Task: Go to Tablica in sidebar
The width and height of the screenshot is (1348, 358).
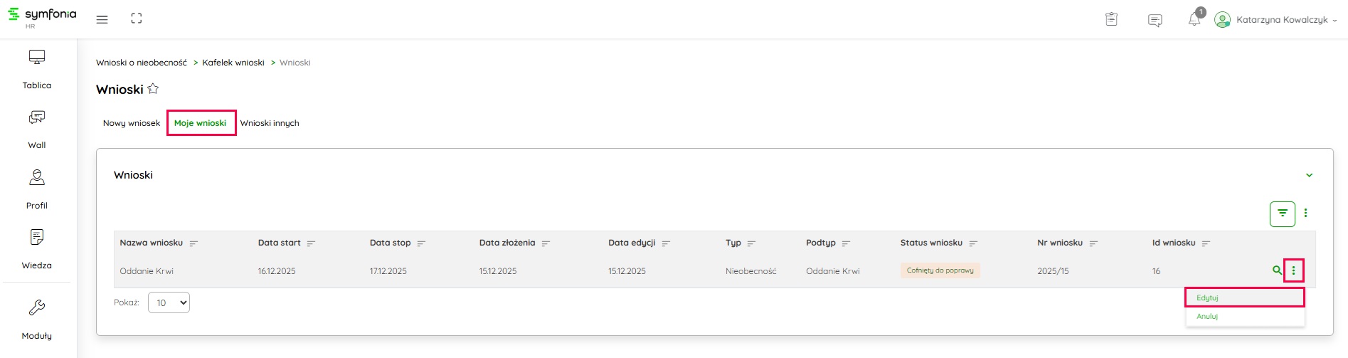Action: 37,69
